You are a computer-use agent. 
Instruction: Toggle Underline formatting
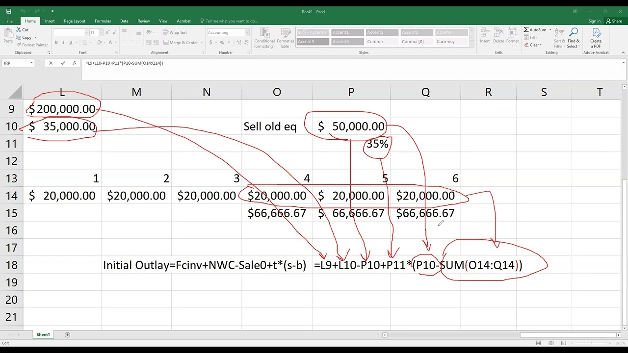[x=71, y=43]
